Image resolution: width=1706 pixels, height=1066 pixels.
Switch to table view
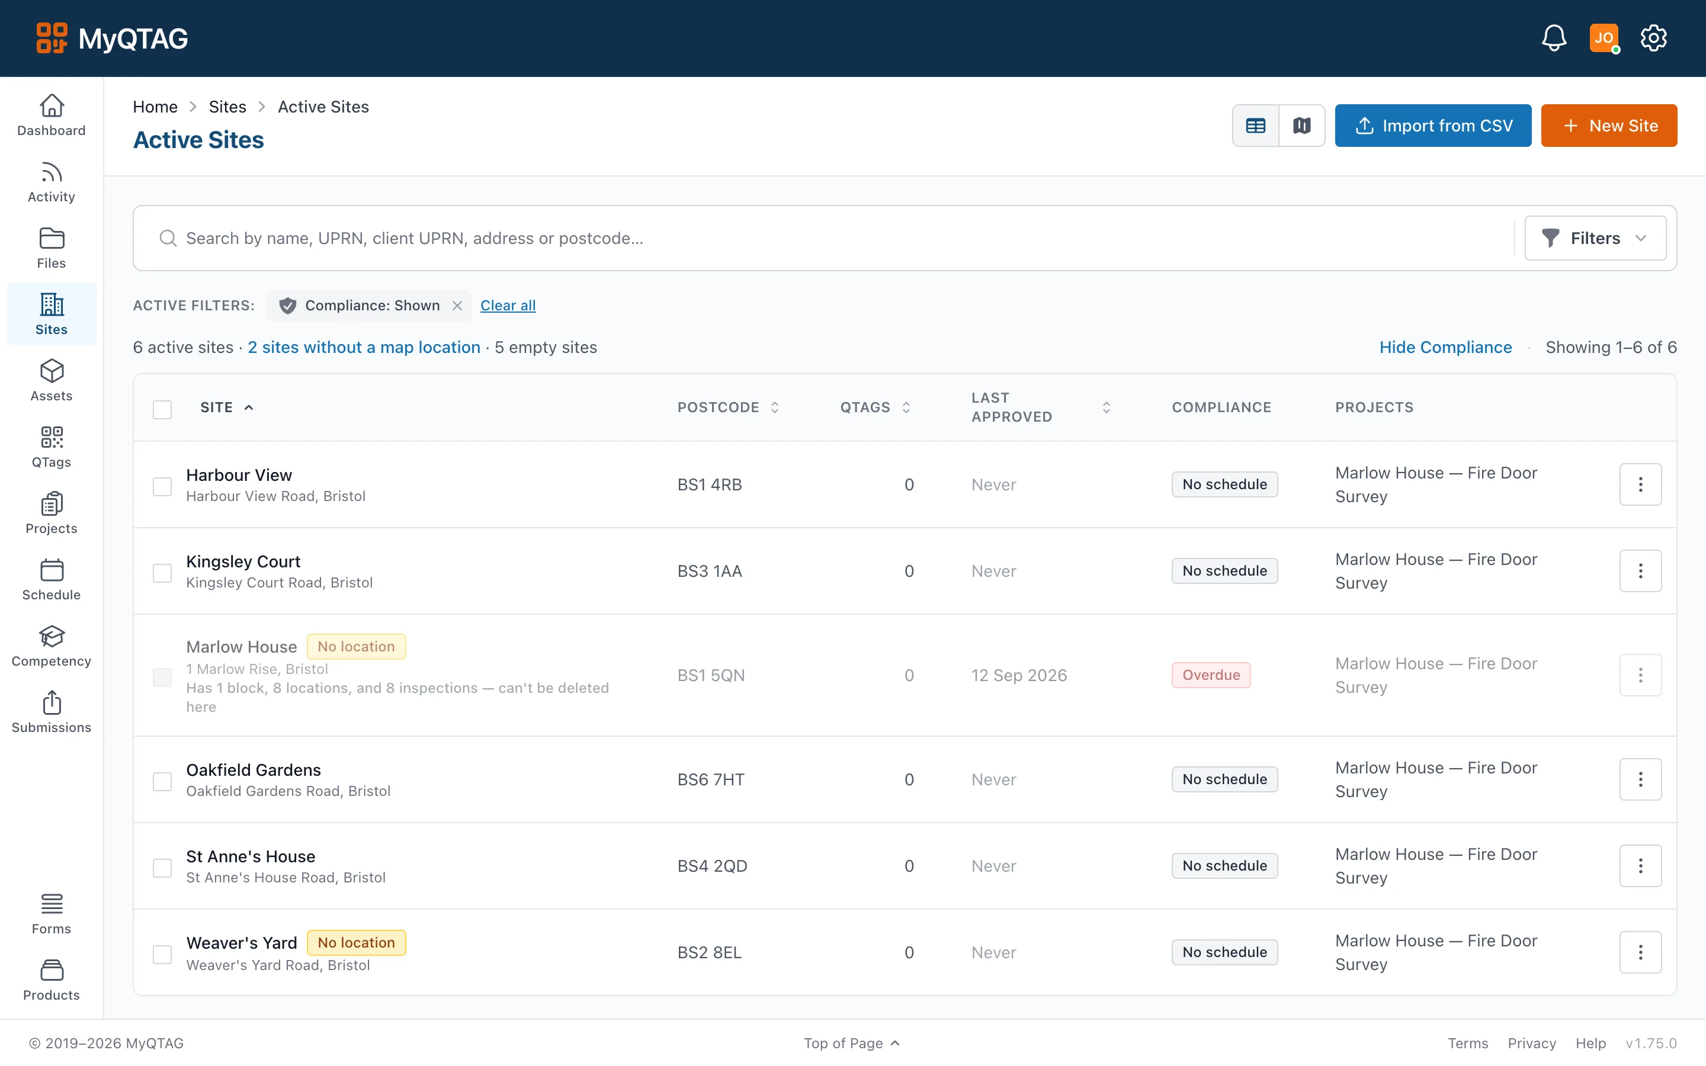[1256, 126]
